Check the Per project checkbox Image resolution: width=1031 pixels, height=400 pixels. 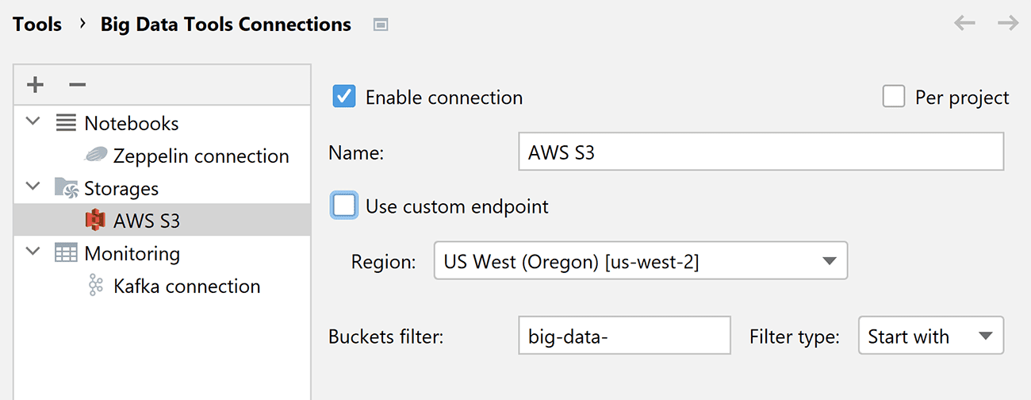coord(894,97)
